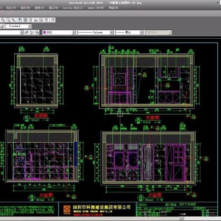Viewport: 221px width, 221px height.
Task: Click the 立面图 title of elevation 10
Action: click(x=155, y=195)
